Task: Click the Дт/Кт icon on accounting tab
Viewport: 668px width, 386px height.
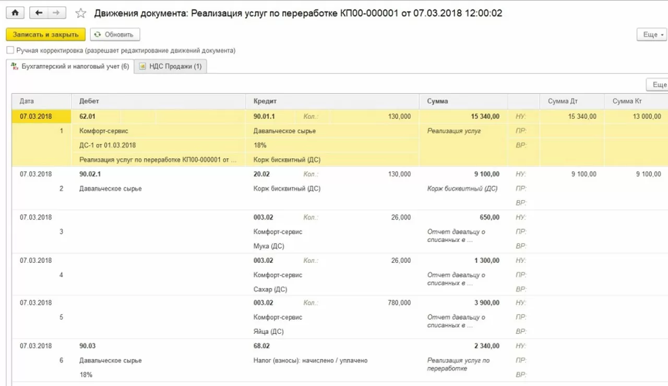Action: tap(14, 67)
